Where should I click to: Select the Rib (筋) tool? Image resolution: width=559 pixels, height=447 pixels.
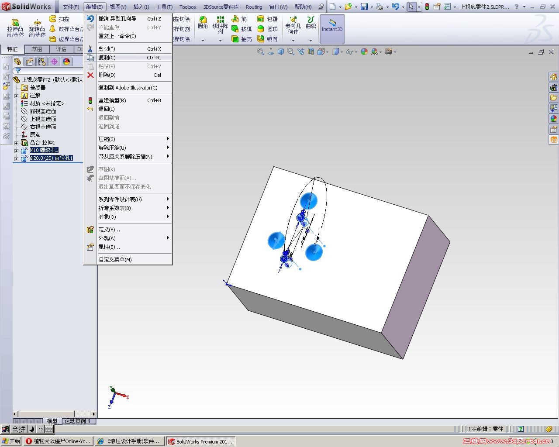click(x=238, y=19)
